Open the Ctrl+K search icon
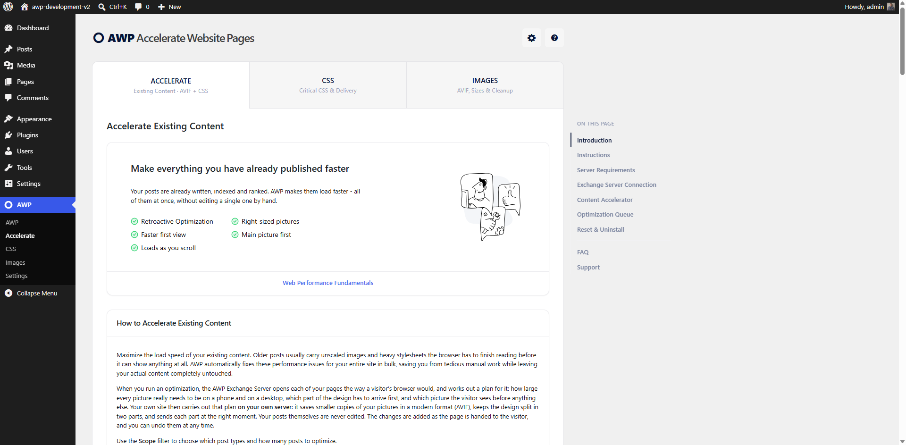Image resolution: width=906 pixels, height=445 pixels. click(x=102, y=7)
